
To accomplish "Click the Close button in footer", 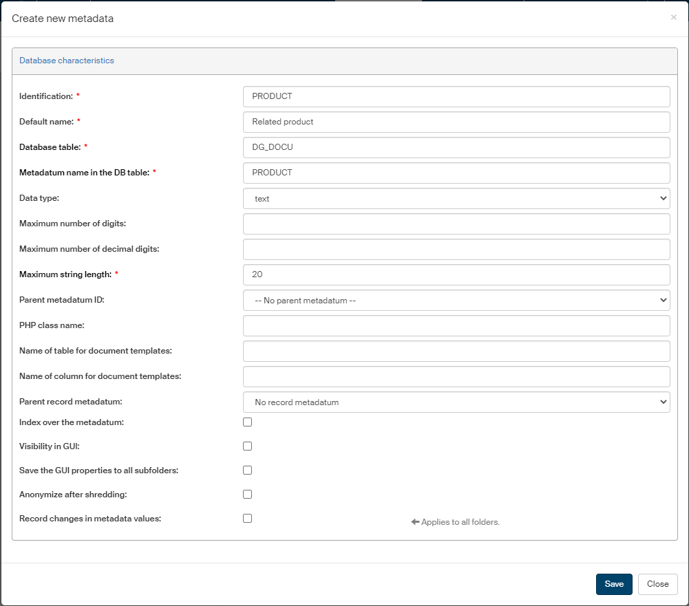I will (657, 584).
